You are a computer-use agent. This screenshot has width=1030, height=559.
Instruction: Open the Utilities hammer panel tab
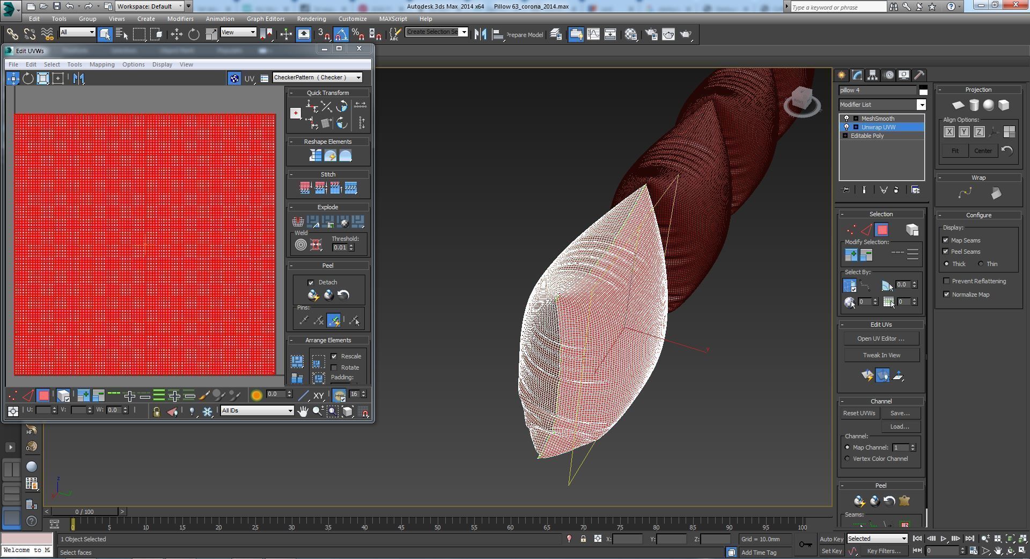919,75
